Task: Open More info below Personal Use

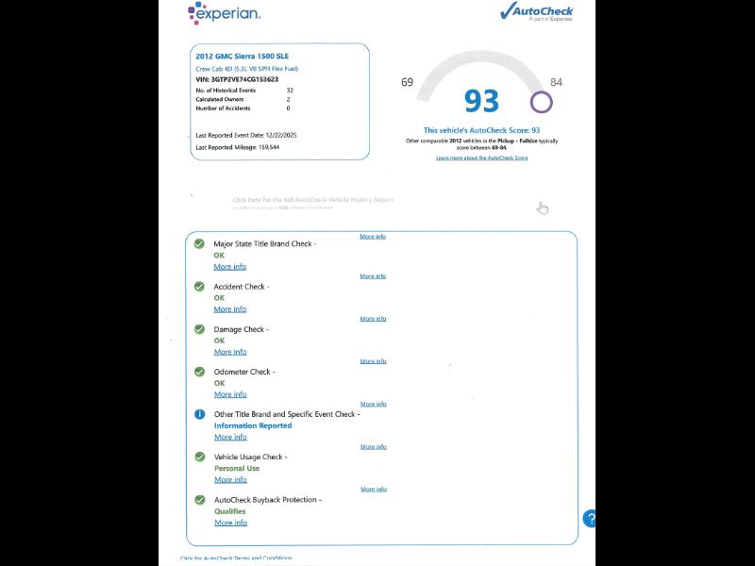Action: coord(230,479)
